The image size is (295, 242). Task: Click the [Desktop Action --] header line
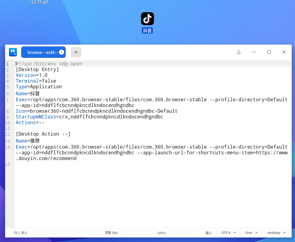click(43, 134)
